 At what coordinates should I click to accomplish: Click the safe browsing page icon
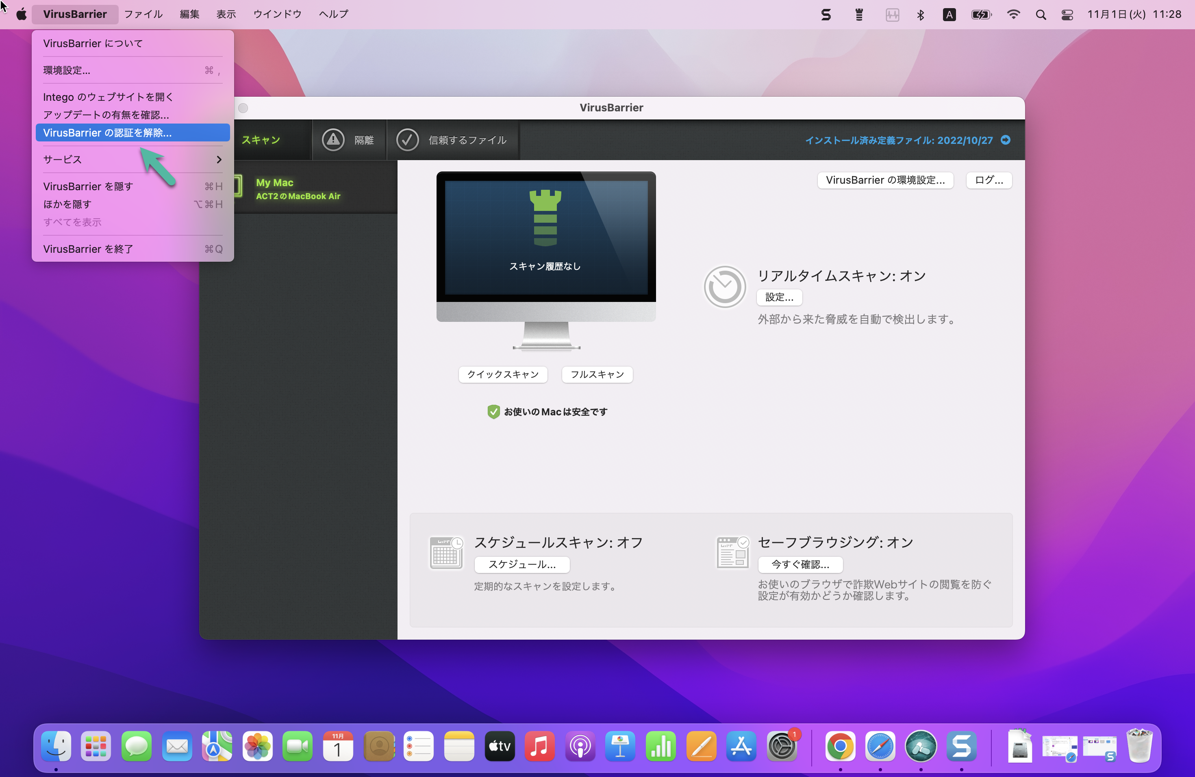[x=732, y=552]
